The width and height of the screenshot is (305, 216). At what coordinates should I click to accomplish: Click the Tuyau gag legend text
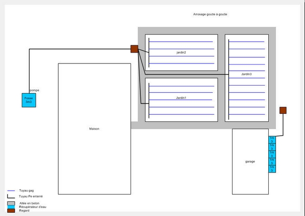coord(26,191)
